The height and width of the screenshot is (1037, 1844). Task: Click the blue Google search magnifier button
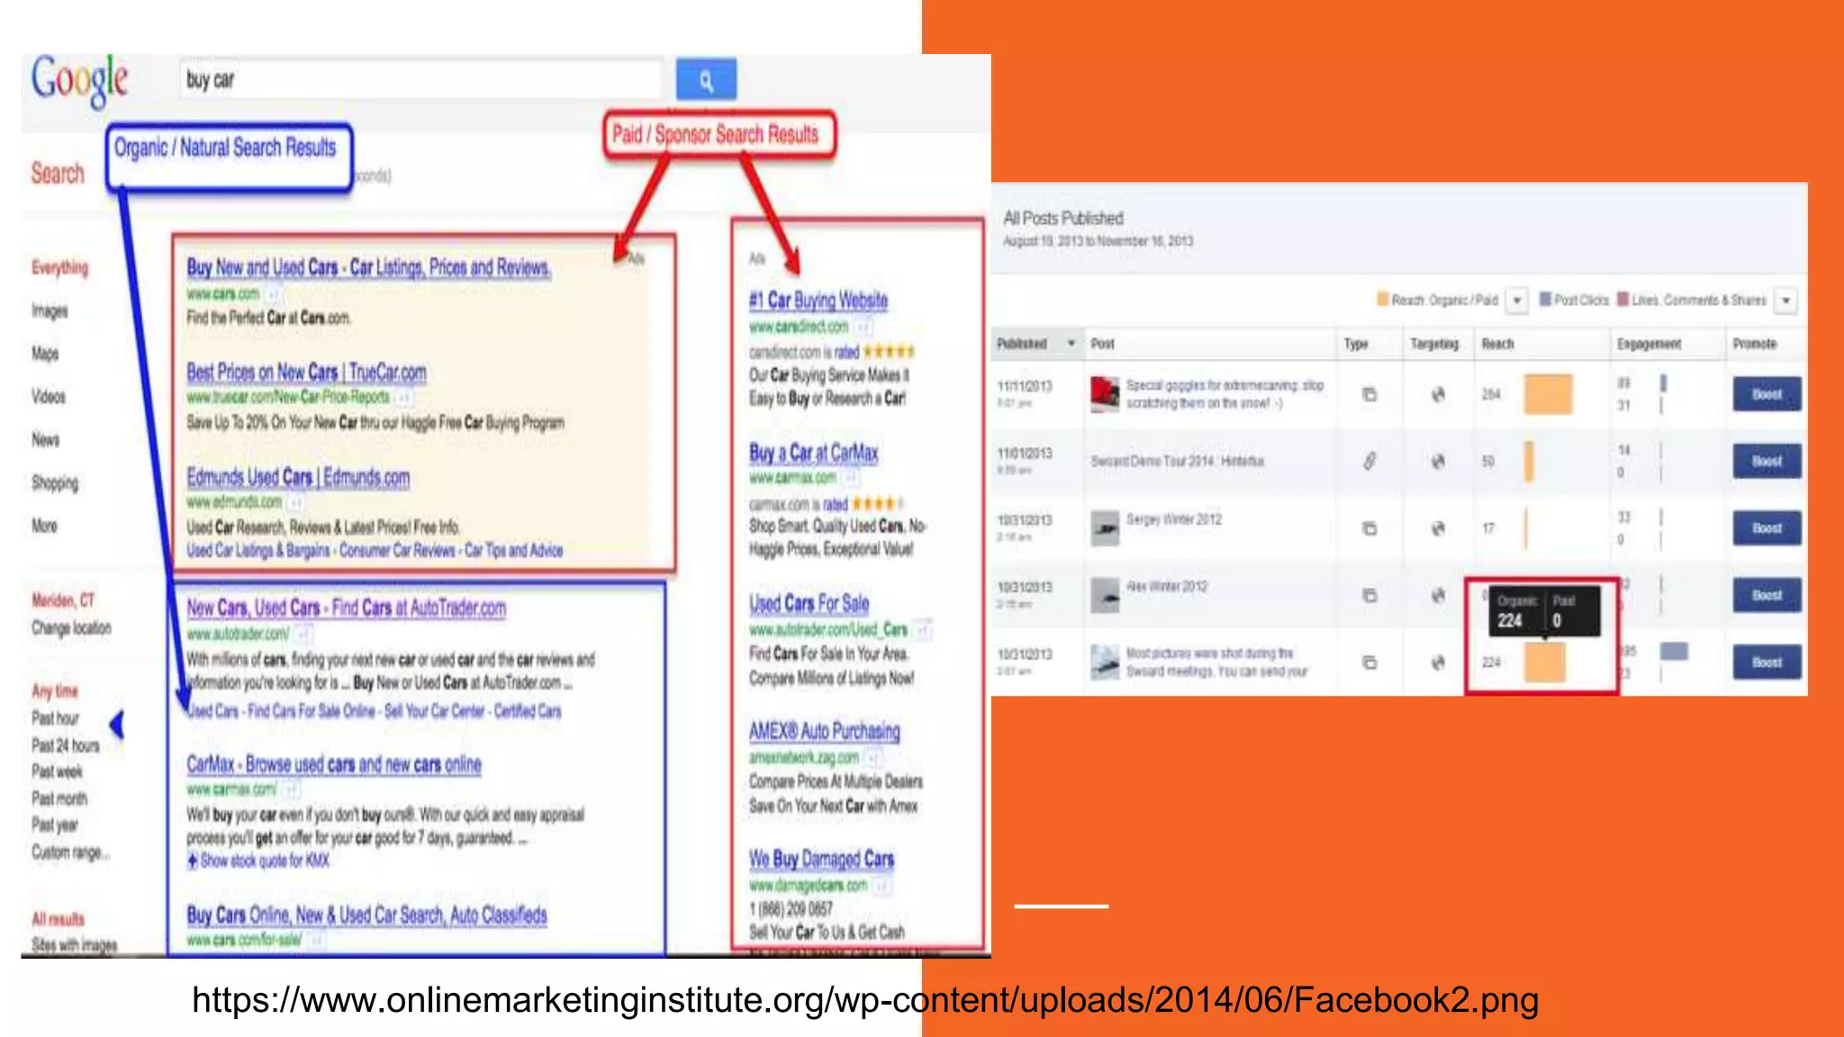(706, 80)
